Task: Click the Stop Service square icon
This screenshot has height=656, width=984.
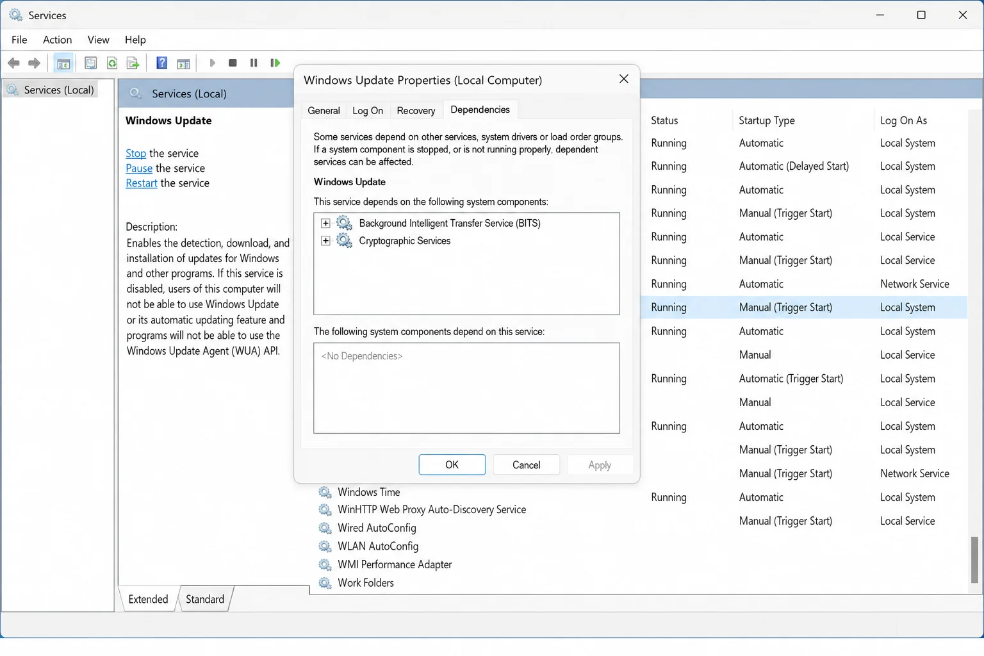Action: point(233,63)
